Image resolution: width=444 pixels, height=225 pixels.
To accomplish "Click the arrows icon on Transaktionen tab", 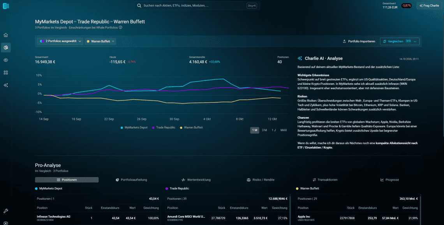I will coord(314,180).
